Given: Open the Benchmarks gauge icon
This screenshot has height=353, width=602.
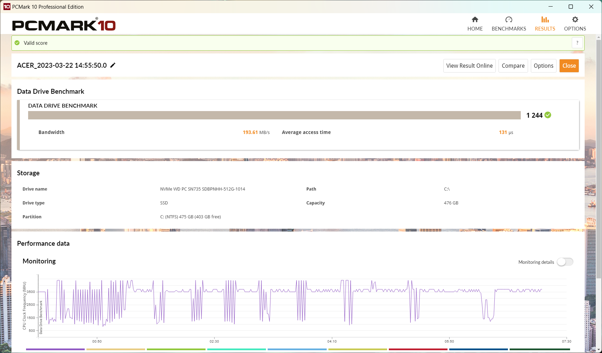Looking at the screenshot, I should click(x=509, y=20).
